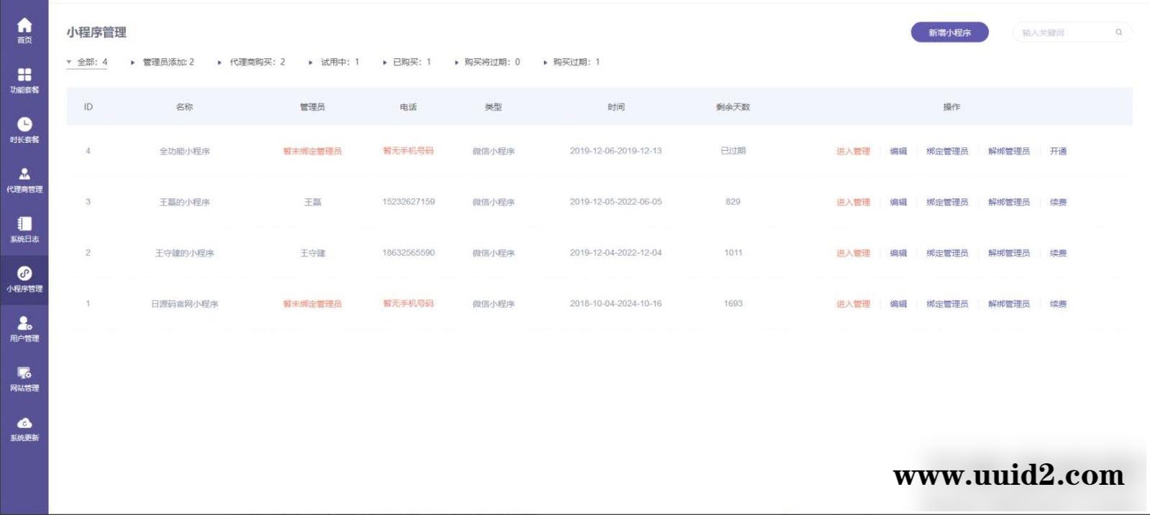Screen dimensions: 1150x515
Task: Click 新增小程序 button
Action: 949,32
